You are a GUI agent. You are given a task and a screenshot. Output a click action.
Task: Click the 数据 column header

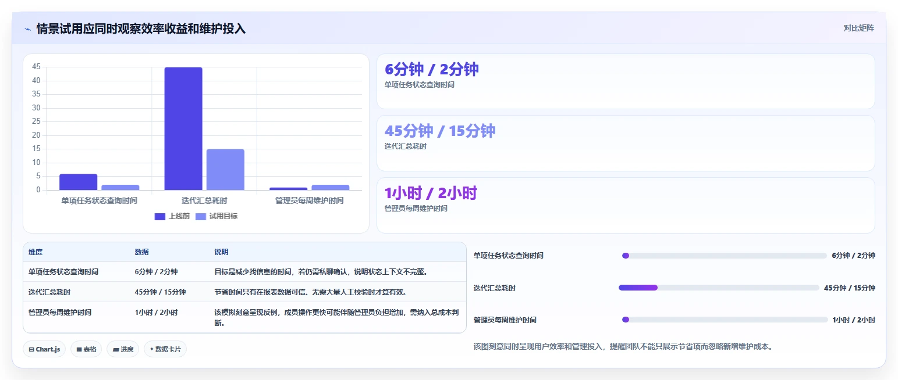(x=142, y=252)
